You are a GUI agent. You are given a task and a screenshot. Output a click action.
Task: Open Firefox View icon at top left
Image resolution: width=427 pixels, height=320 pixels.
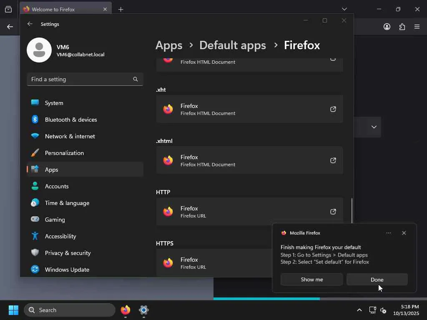point(8,9)
